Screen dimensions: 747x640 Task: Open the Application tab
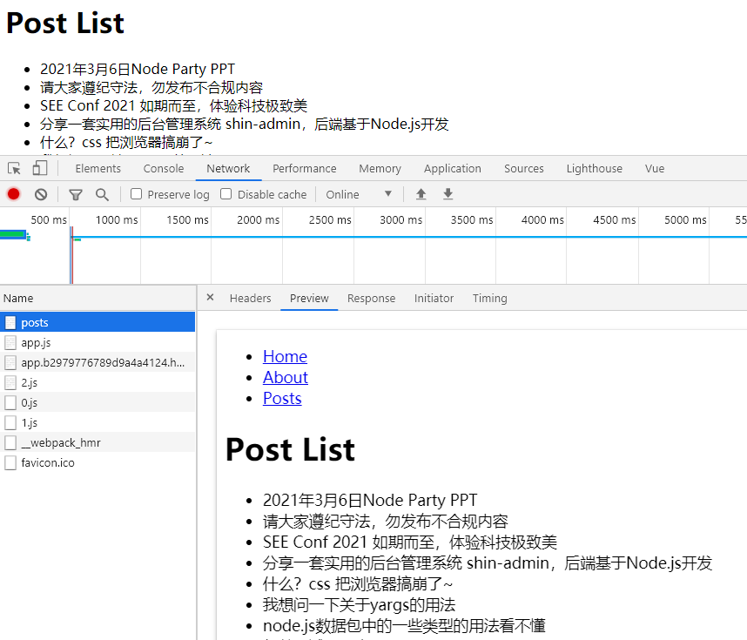tap(453, 169)
